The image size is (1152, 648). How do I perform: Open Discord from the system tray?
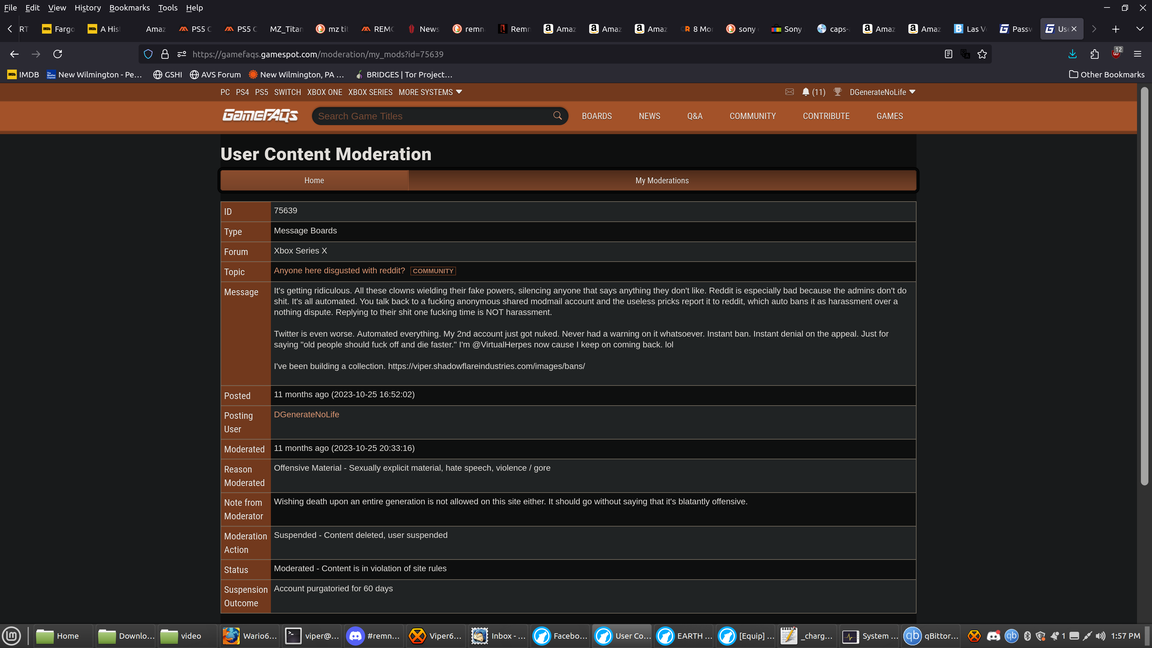pyautogui.click(x=993, y=636)
